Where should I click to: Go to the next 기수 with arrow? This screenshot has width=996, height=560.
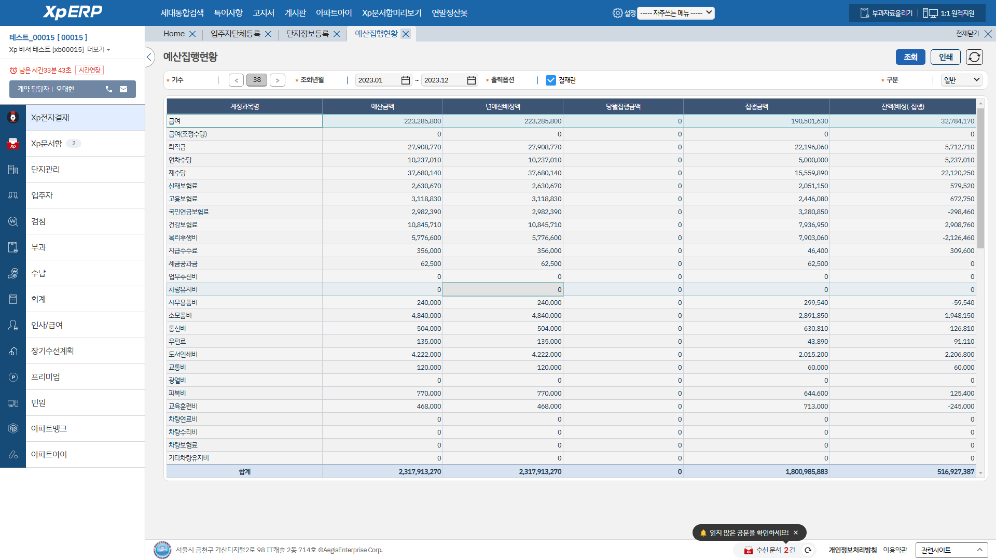[278, 80]
